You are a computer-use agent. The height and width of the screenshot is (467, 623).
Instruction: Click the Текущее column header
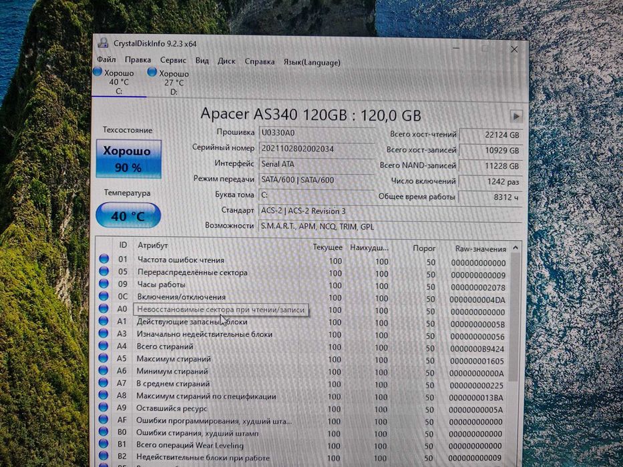pos(327,247)
